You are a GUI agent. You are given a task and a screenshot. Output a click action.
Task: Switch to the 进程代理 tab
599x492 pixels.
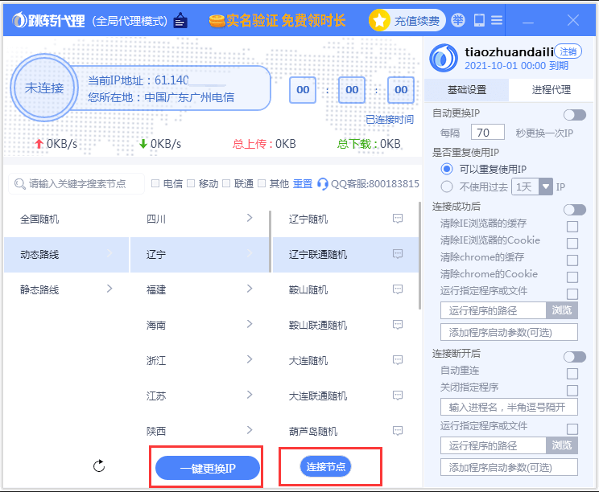click(551, 89)
